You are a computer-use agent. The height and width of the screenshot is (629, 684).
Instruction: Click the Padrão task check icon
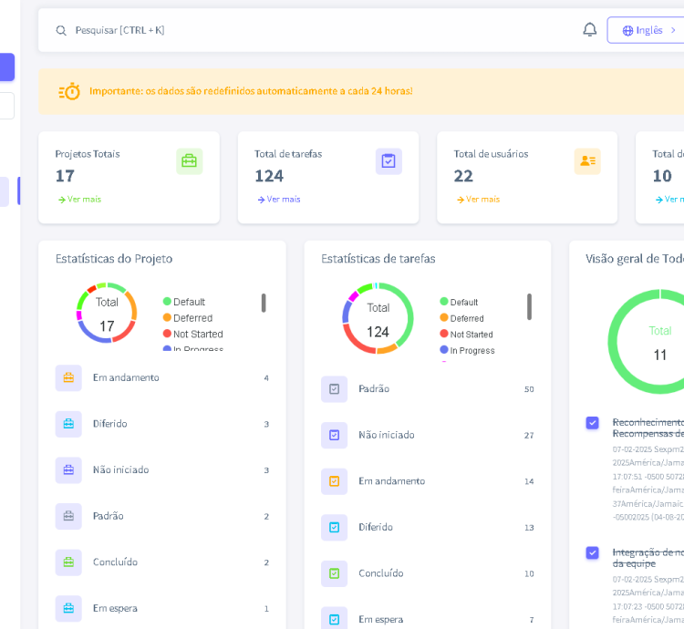[334, 389]
